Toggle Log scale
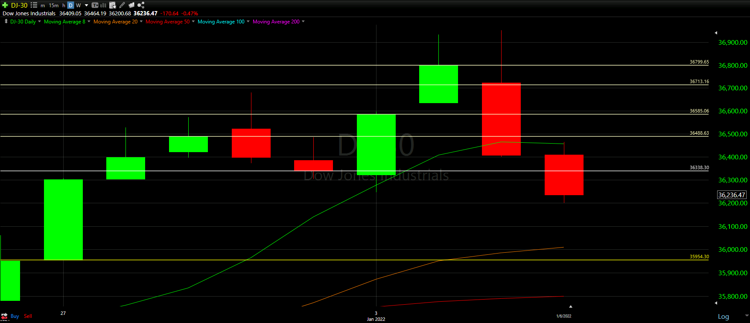The image size is (750, 323). tap(723, 316)
